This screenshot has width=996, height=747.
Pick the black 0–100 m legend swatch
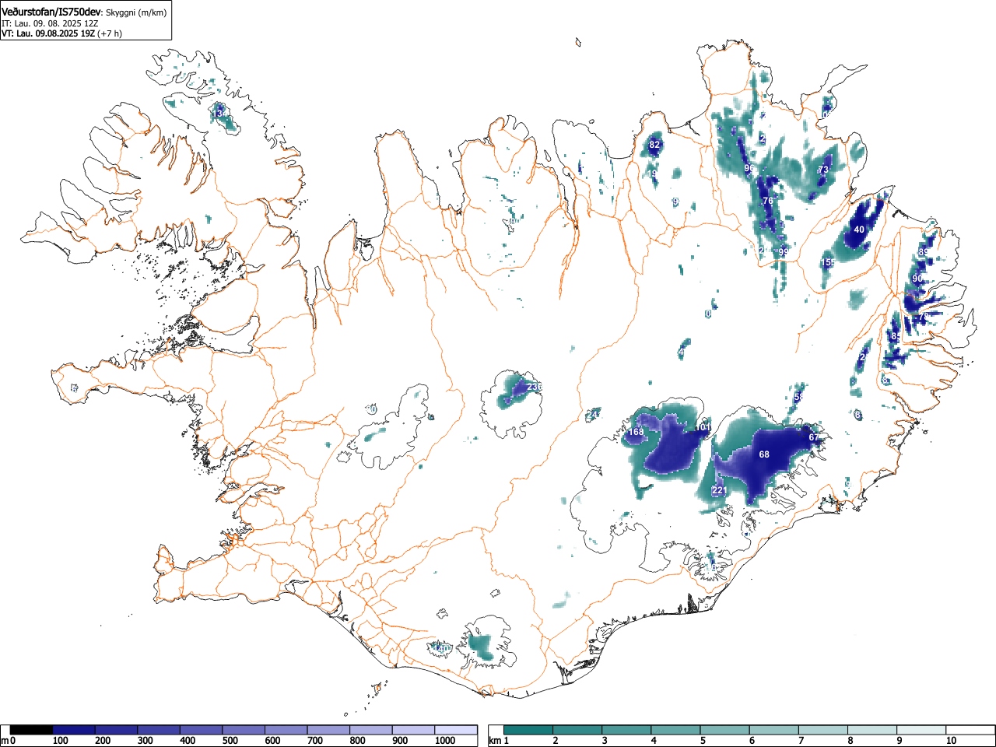click(32, 730)
